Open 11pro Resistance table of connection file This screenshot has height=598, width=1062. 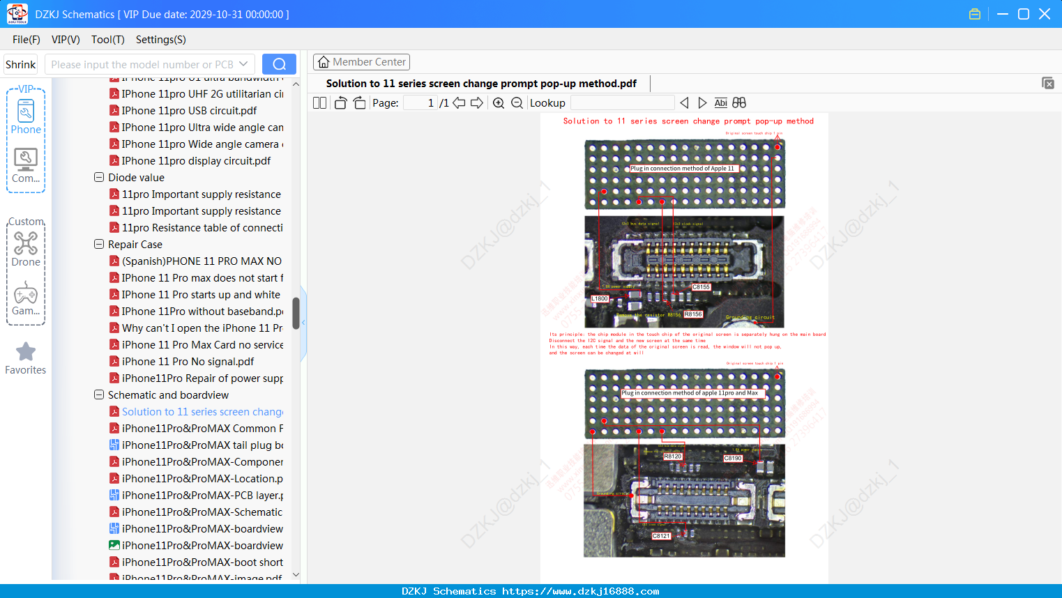coord(202,227)
